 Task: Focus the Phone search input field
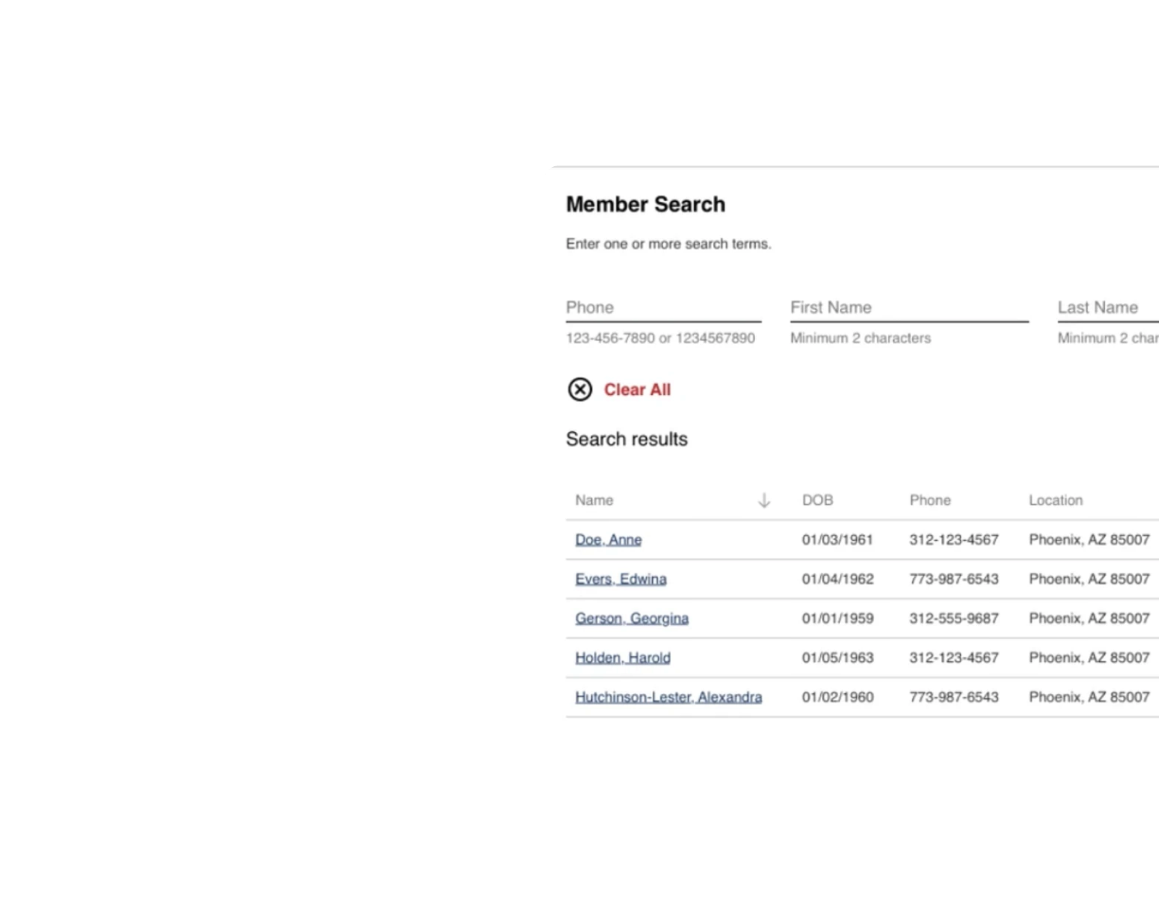(663, 308)
